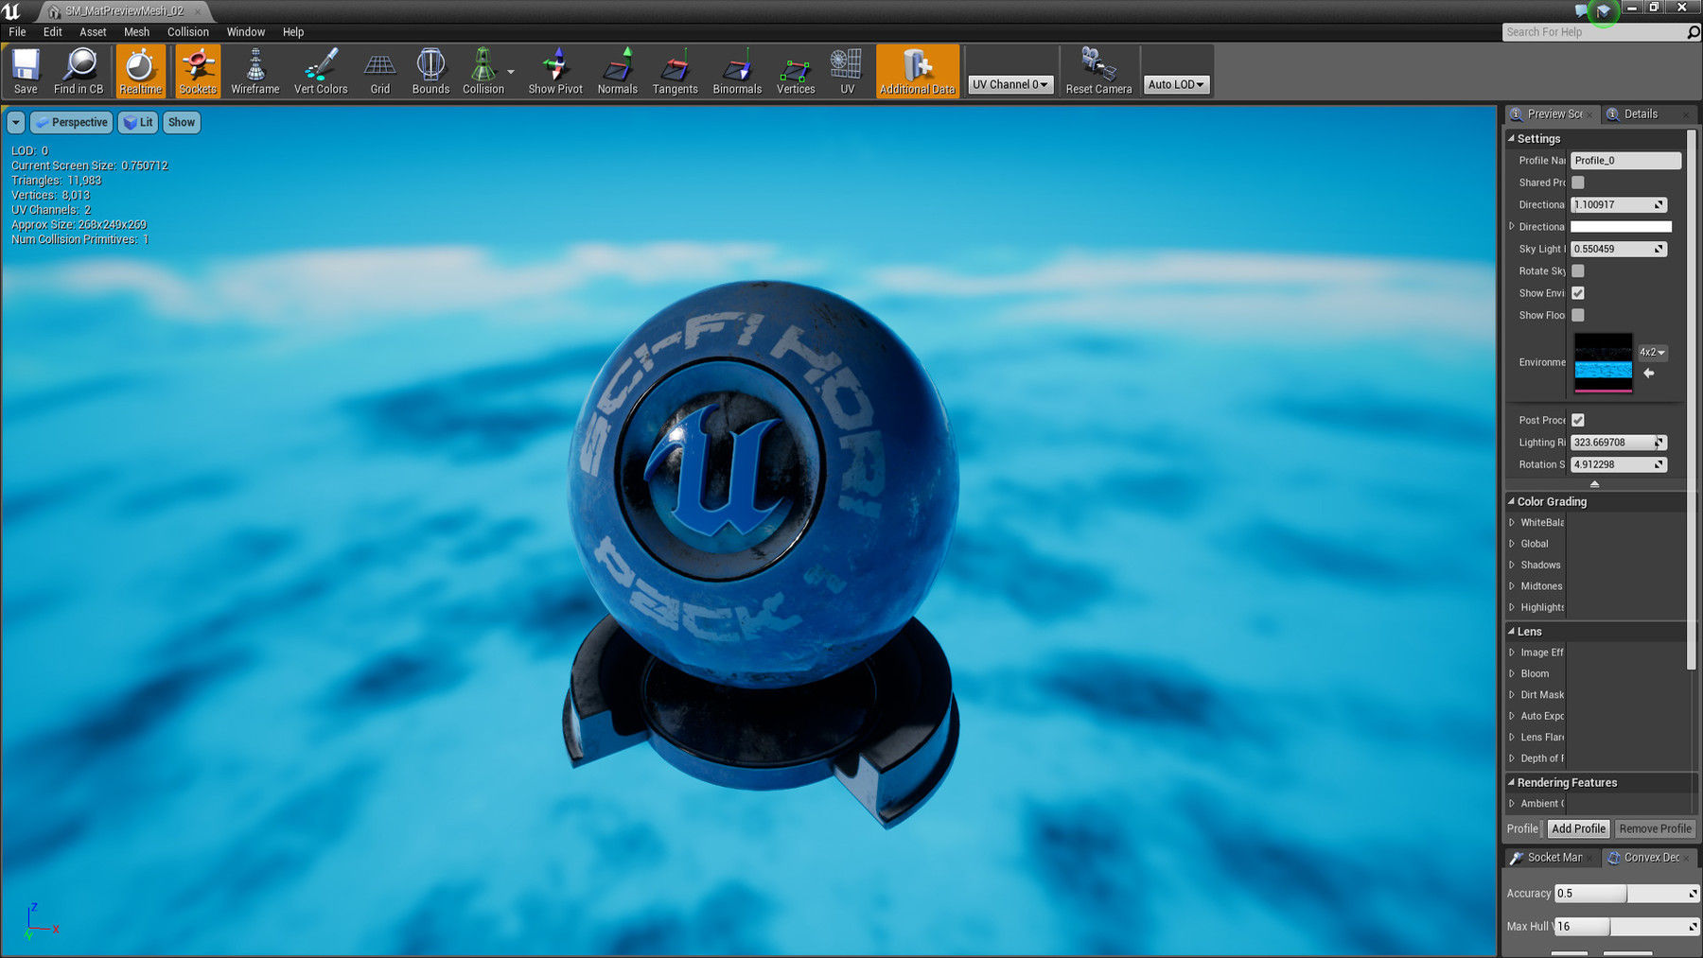Screen dimensions: 1703x958
Task: Expand Directional Light Color row
Action: coord(1512,227)
